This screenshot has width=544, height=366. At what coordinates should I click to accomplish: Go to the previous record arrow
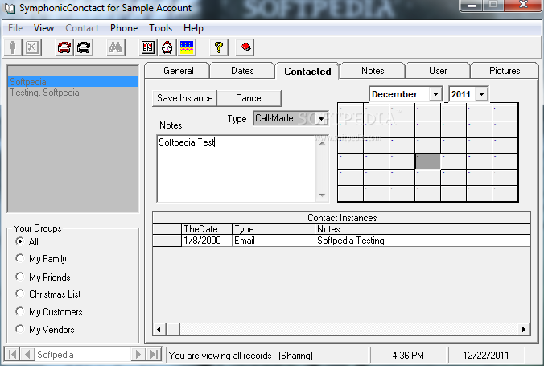click(27, 355)
